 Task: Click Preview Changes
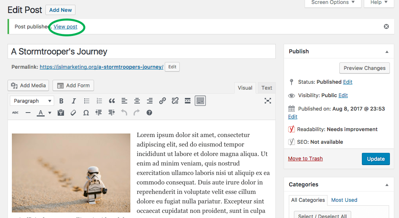(364, 68)
